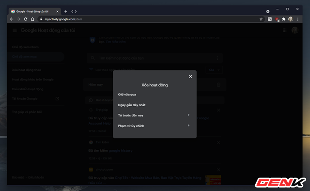Screen dimensions: 310x191
Task: Select the Google Hoạt động của tôi tab
Action: coord(34,12)
